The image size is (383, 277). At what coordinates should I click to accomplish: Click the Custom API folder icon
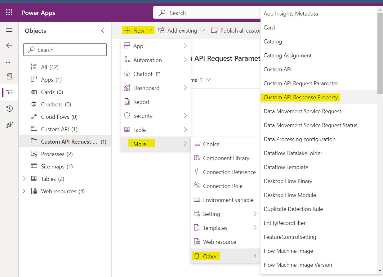coord(34,129)
